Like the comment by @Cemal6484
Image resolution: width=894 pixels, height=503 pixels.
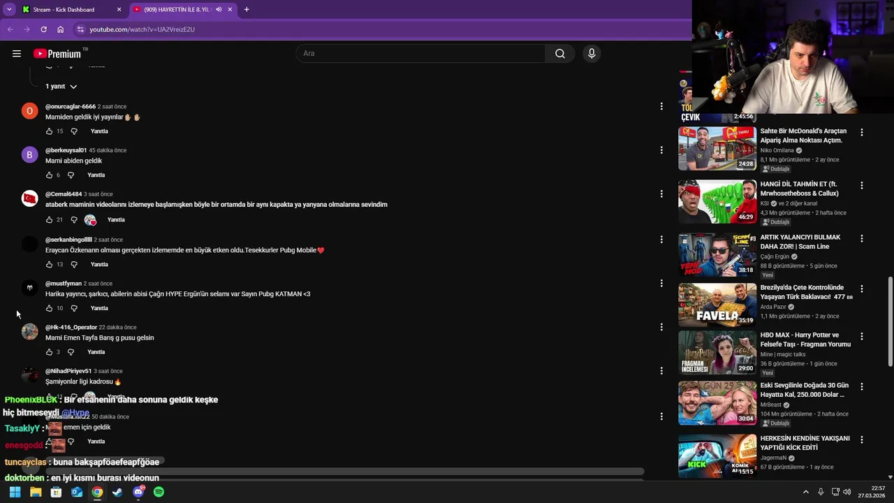pos(49,220)
